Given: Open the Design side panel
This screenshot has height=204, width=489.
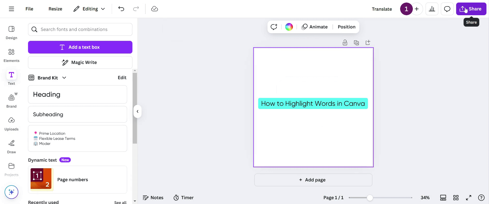Looking at the screenshot, I should (x=11, y=32).
